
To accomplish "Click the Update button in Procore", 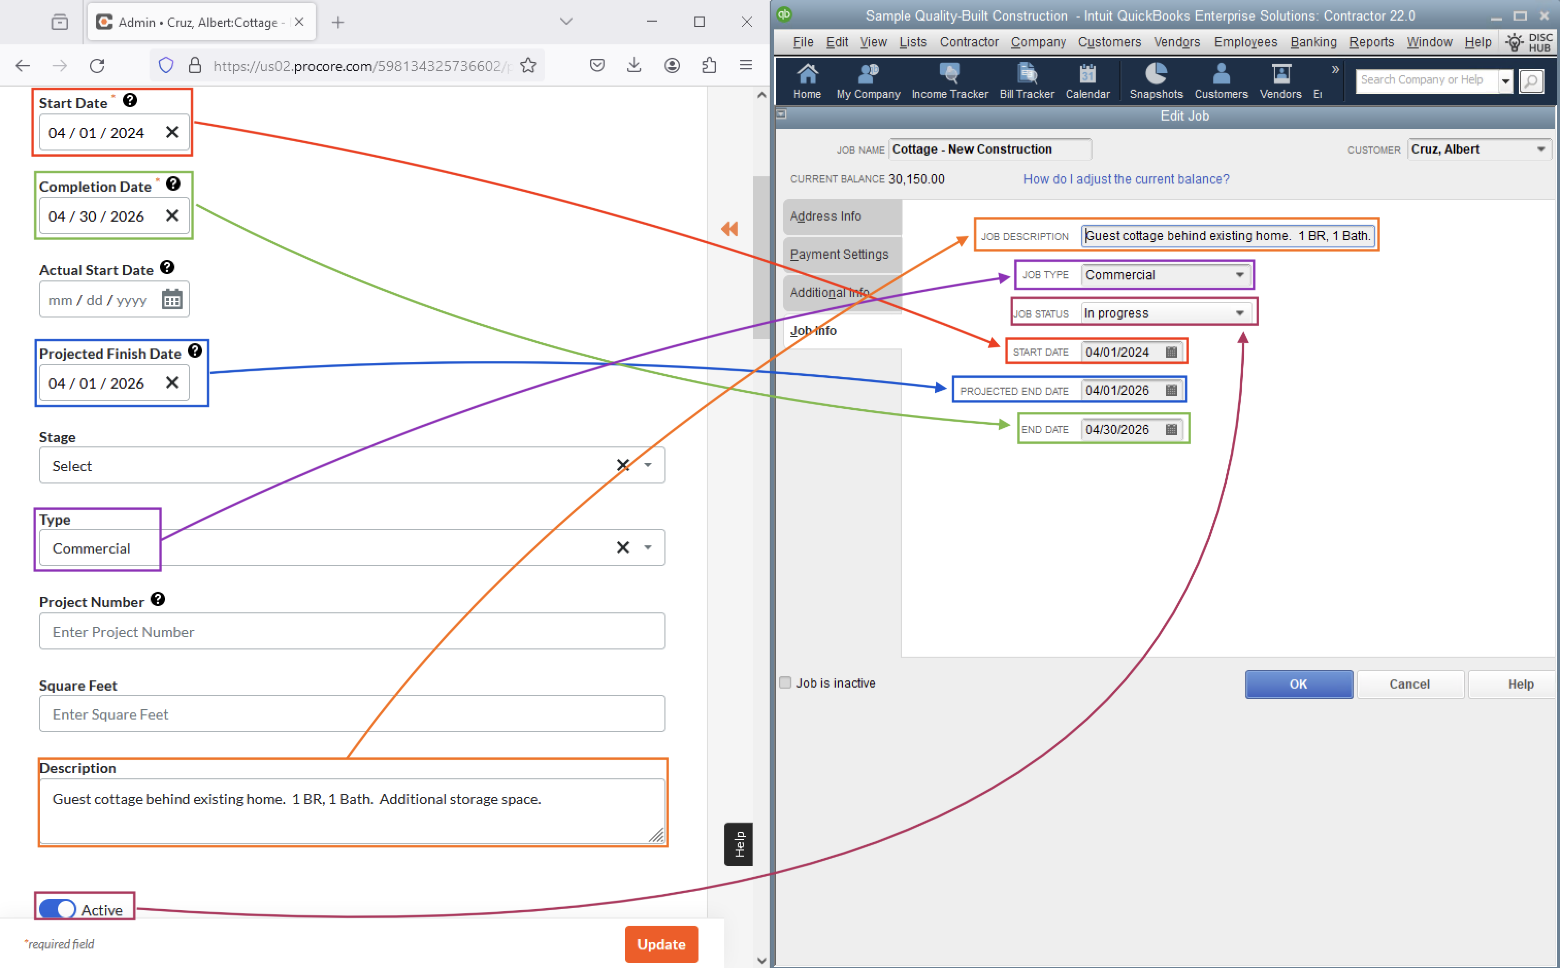I will pyautogui.click(x=661, y=945).
